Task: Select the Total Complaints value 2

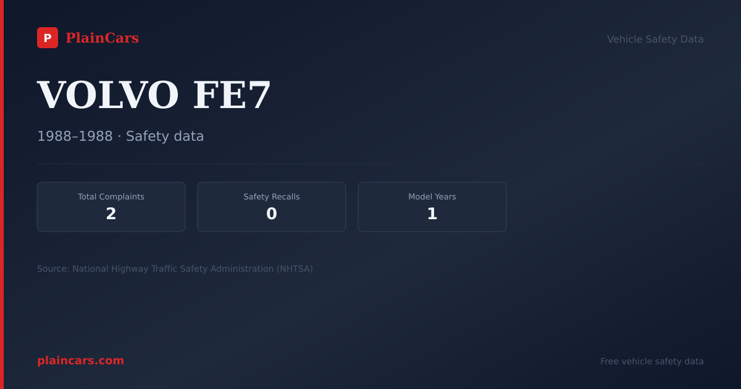Action: coord(111,214)
